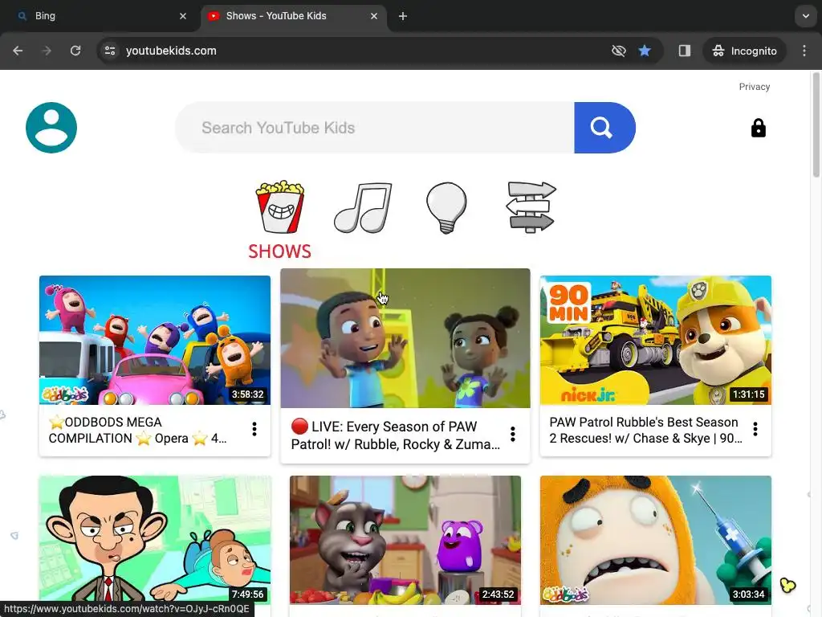Open options menu for Oddbods Mega Compilation
Image resolution: width=822 pixels, height=617 pixels.
pyautogui.click(x=254, y=429)
